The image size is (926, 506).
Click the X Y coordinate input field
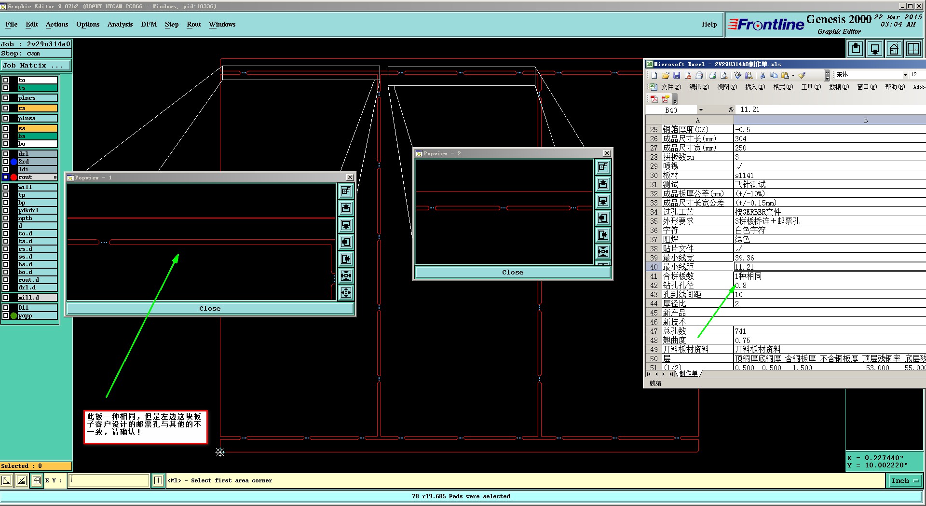(109, 480)
